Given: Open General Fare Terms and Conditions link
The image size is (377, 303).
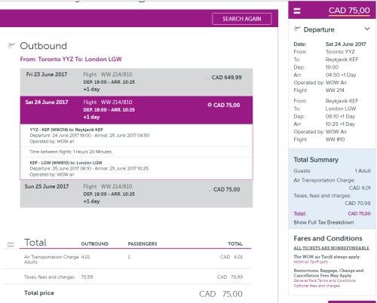Looking at the screenshot, I should [x=324, y=280].
